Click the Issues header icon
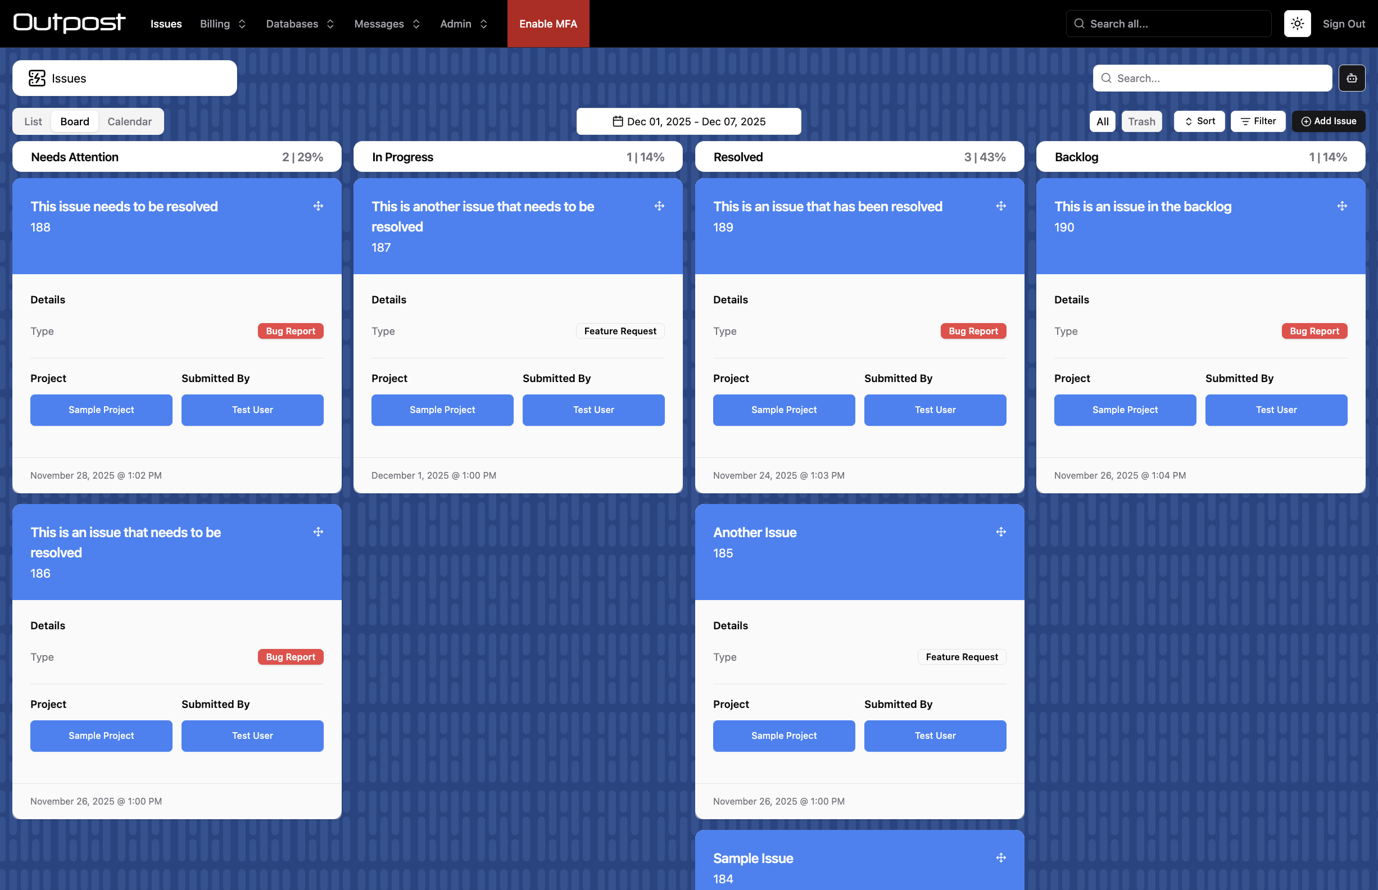 coord(37,78)
